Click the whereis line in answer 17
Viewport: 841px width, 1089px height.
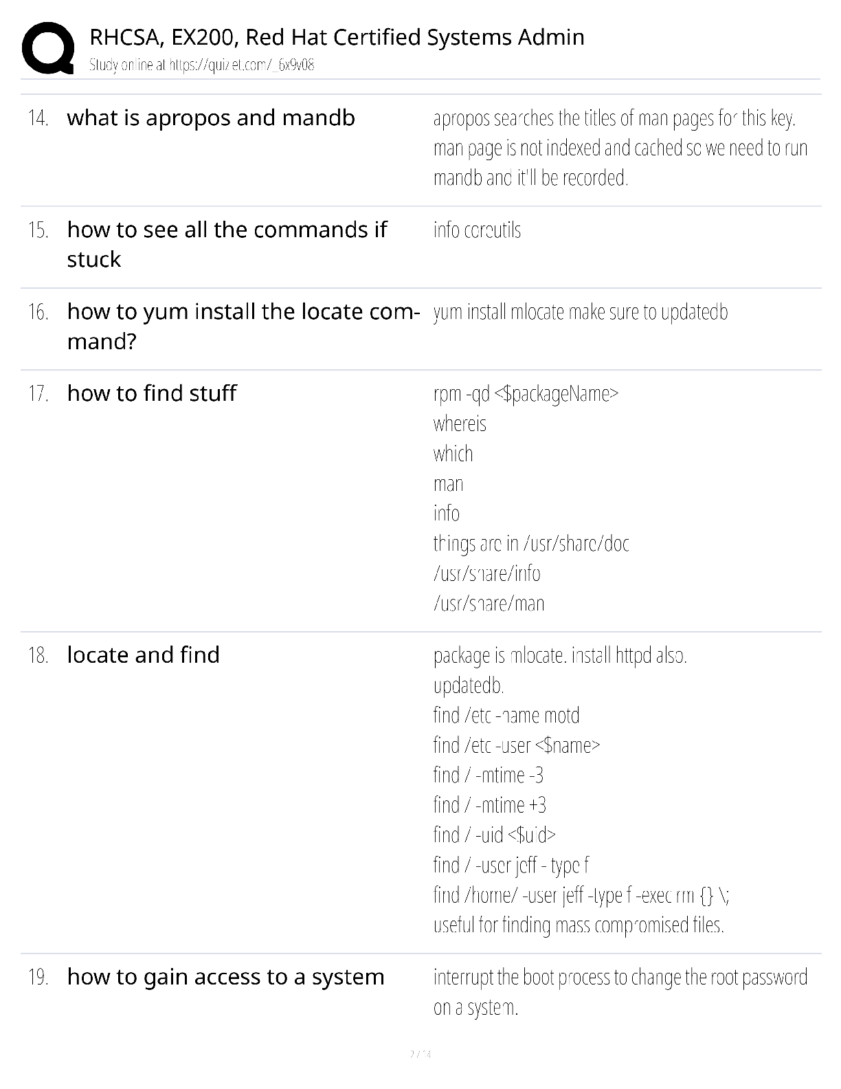tap(460, 423)
